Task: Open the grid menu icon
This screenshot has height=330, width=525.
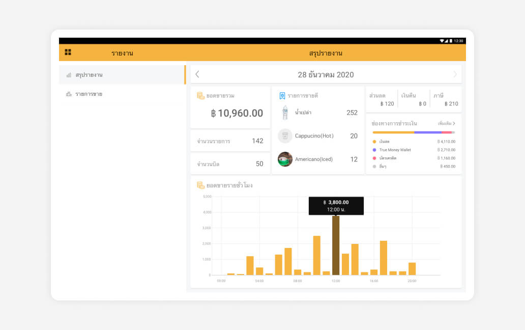Action: (68, 52)
